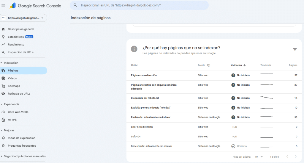
Task: Click the filter rows icon
Action: pos(295,49)
